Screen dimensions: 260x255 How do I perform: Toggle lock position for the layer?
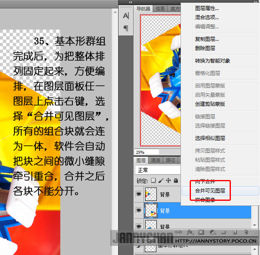(168, 181)
